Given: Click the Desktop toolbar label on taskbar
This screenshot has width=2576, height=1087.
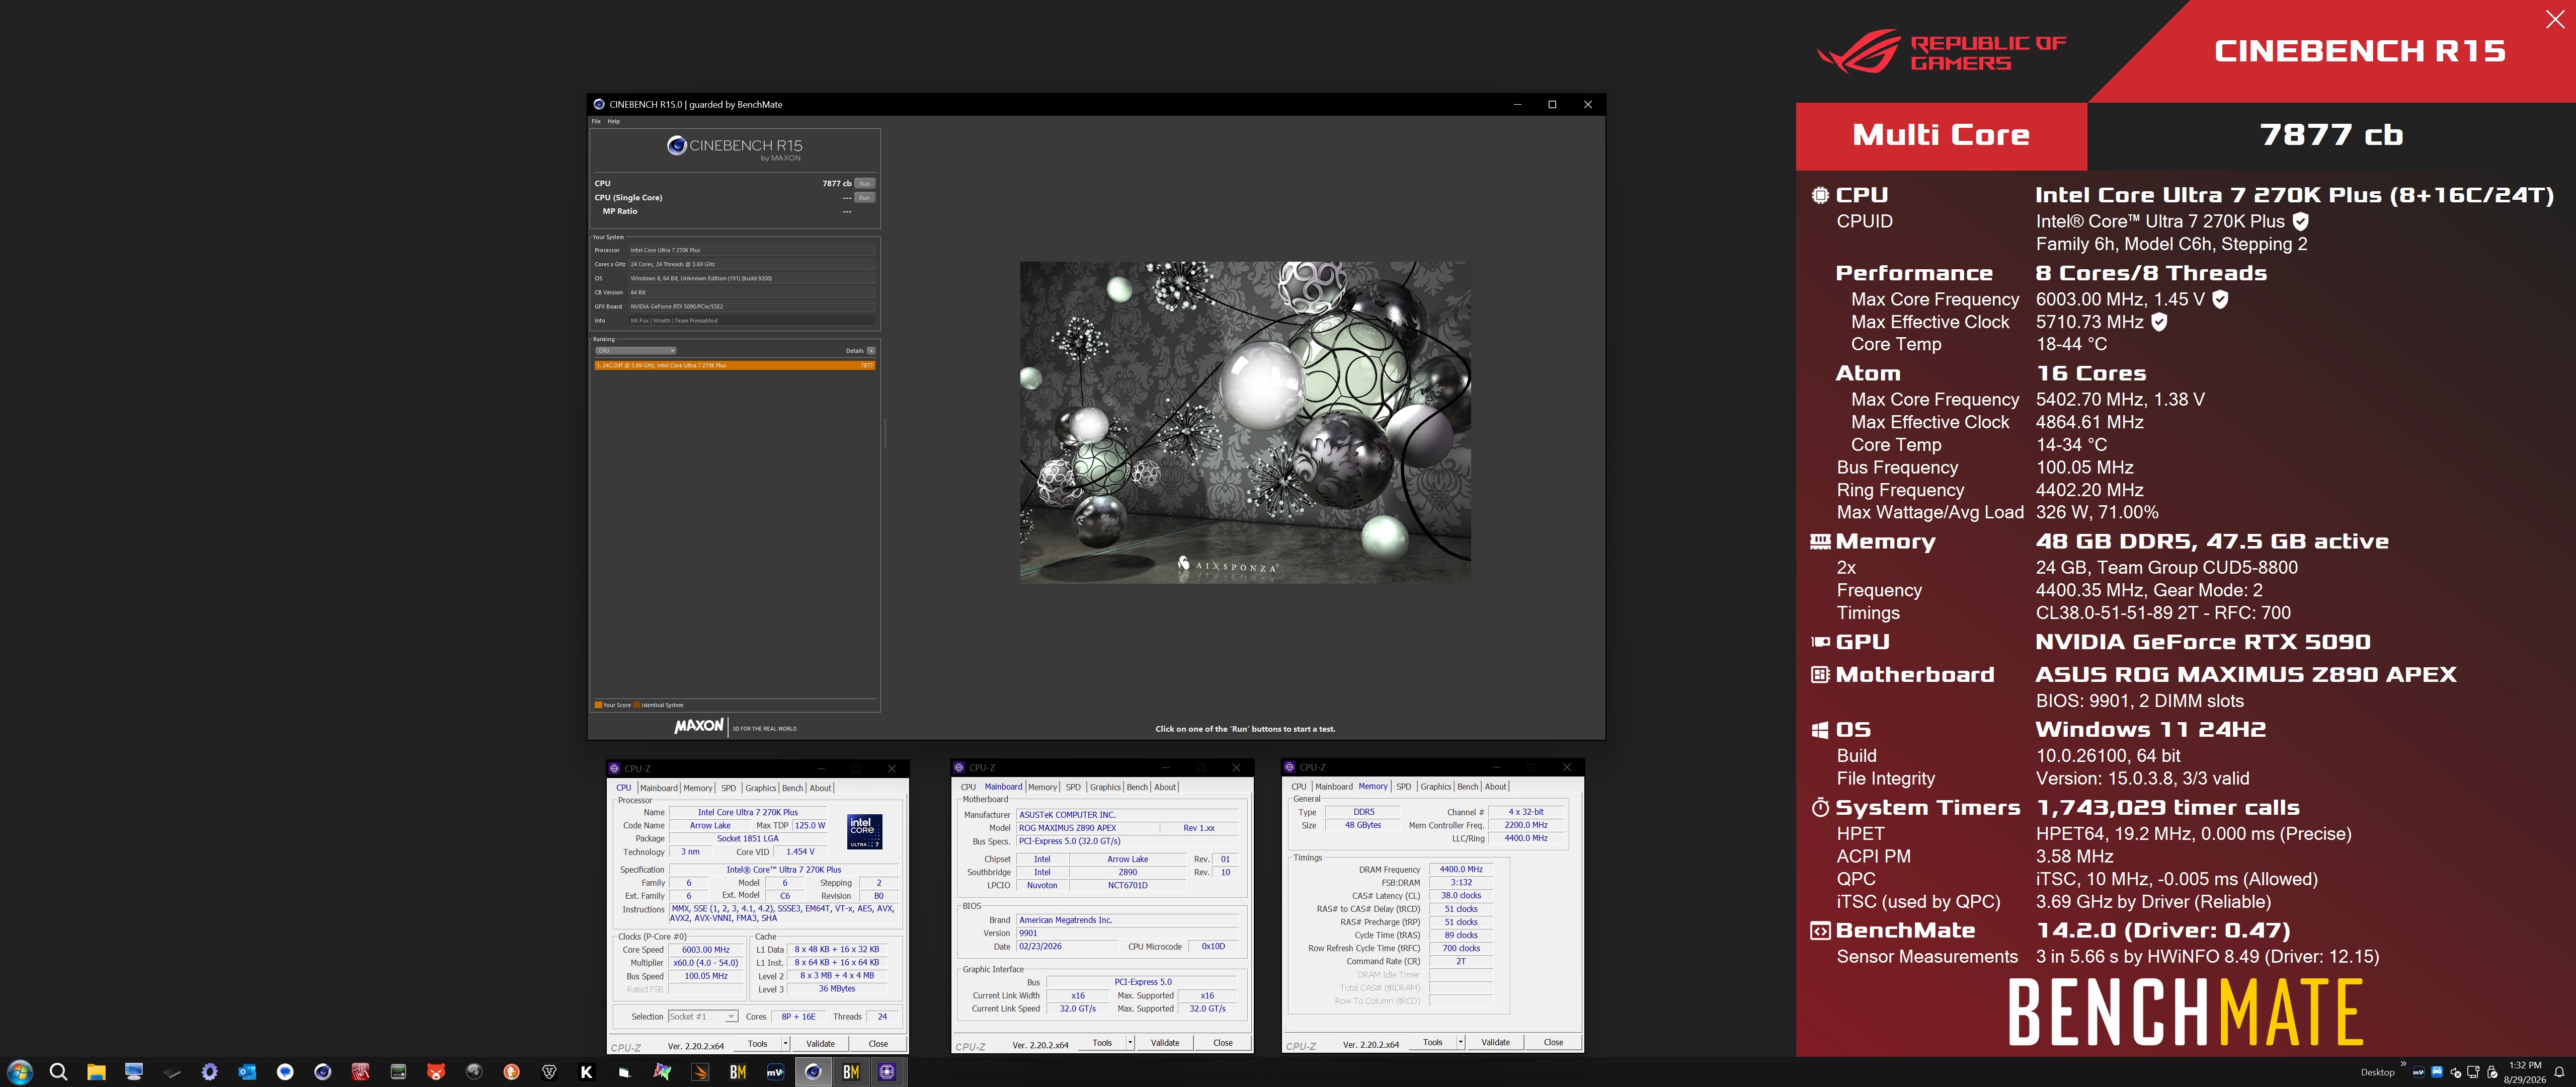Looking at the screenshot, I should coord(2377,1072).
